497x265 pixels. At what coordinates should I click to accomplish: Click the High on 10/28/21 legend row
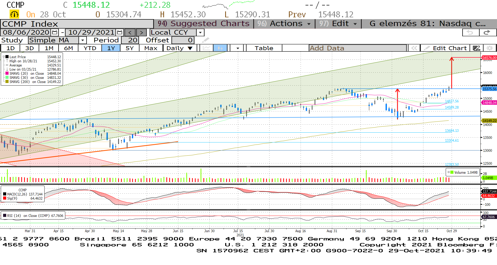pyautogui.click(x=33, y=61)
